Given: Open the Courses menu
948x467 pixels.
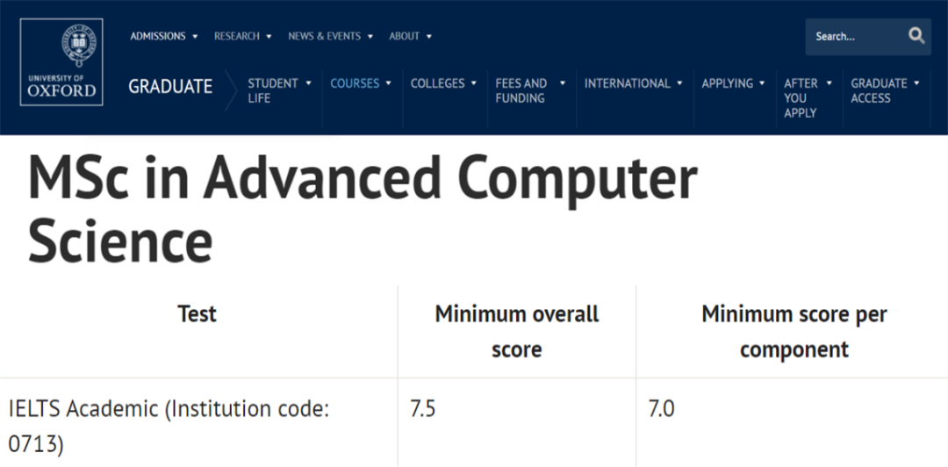Looking at the screenshot, I should pos(355,83).
